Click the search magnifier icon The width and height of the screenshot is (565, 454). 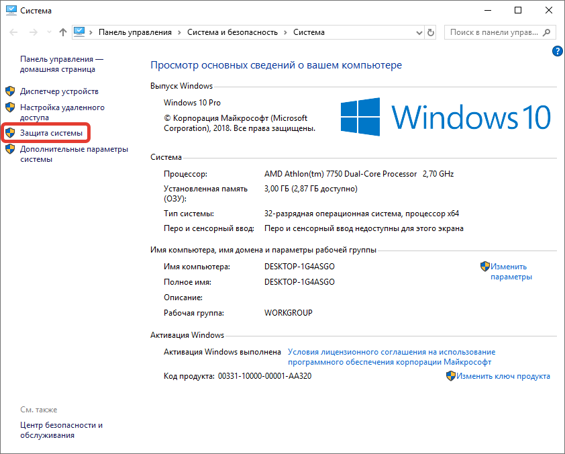point(547,32)
